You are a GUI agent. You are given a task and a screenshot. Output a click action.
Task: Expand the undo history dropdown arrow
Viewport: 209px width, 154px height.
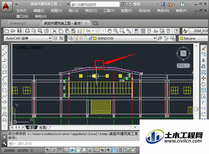pos(93,31)
